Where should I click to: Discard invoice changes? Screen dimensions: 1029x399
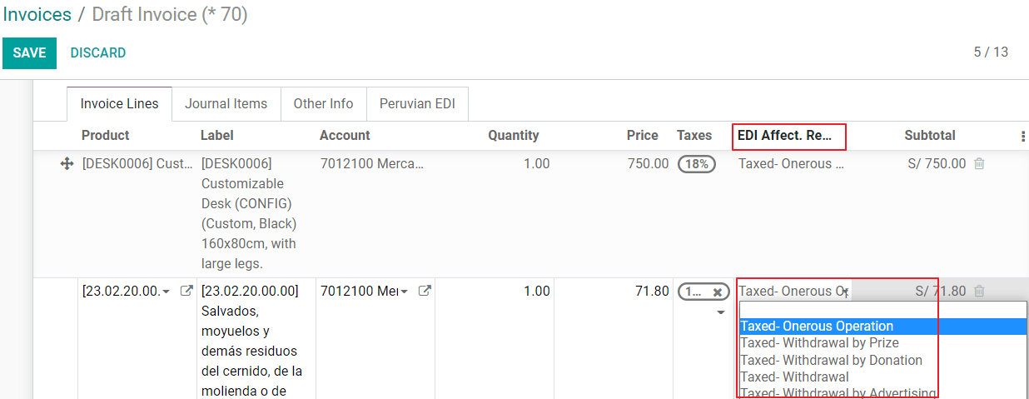click(98, 53)
